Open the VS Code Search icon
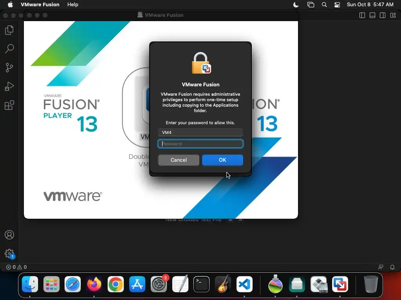 point(9,49)
